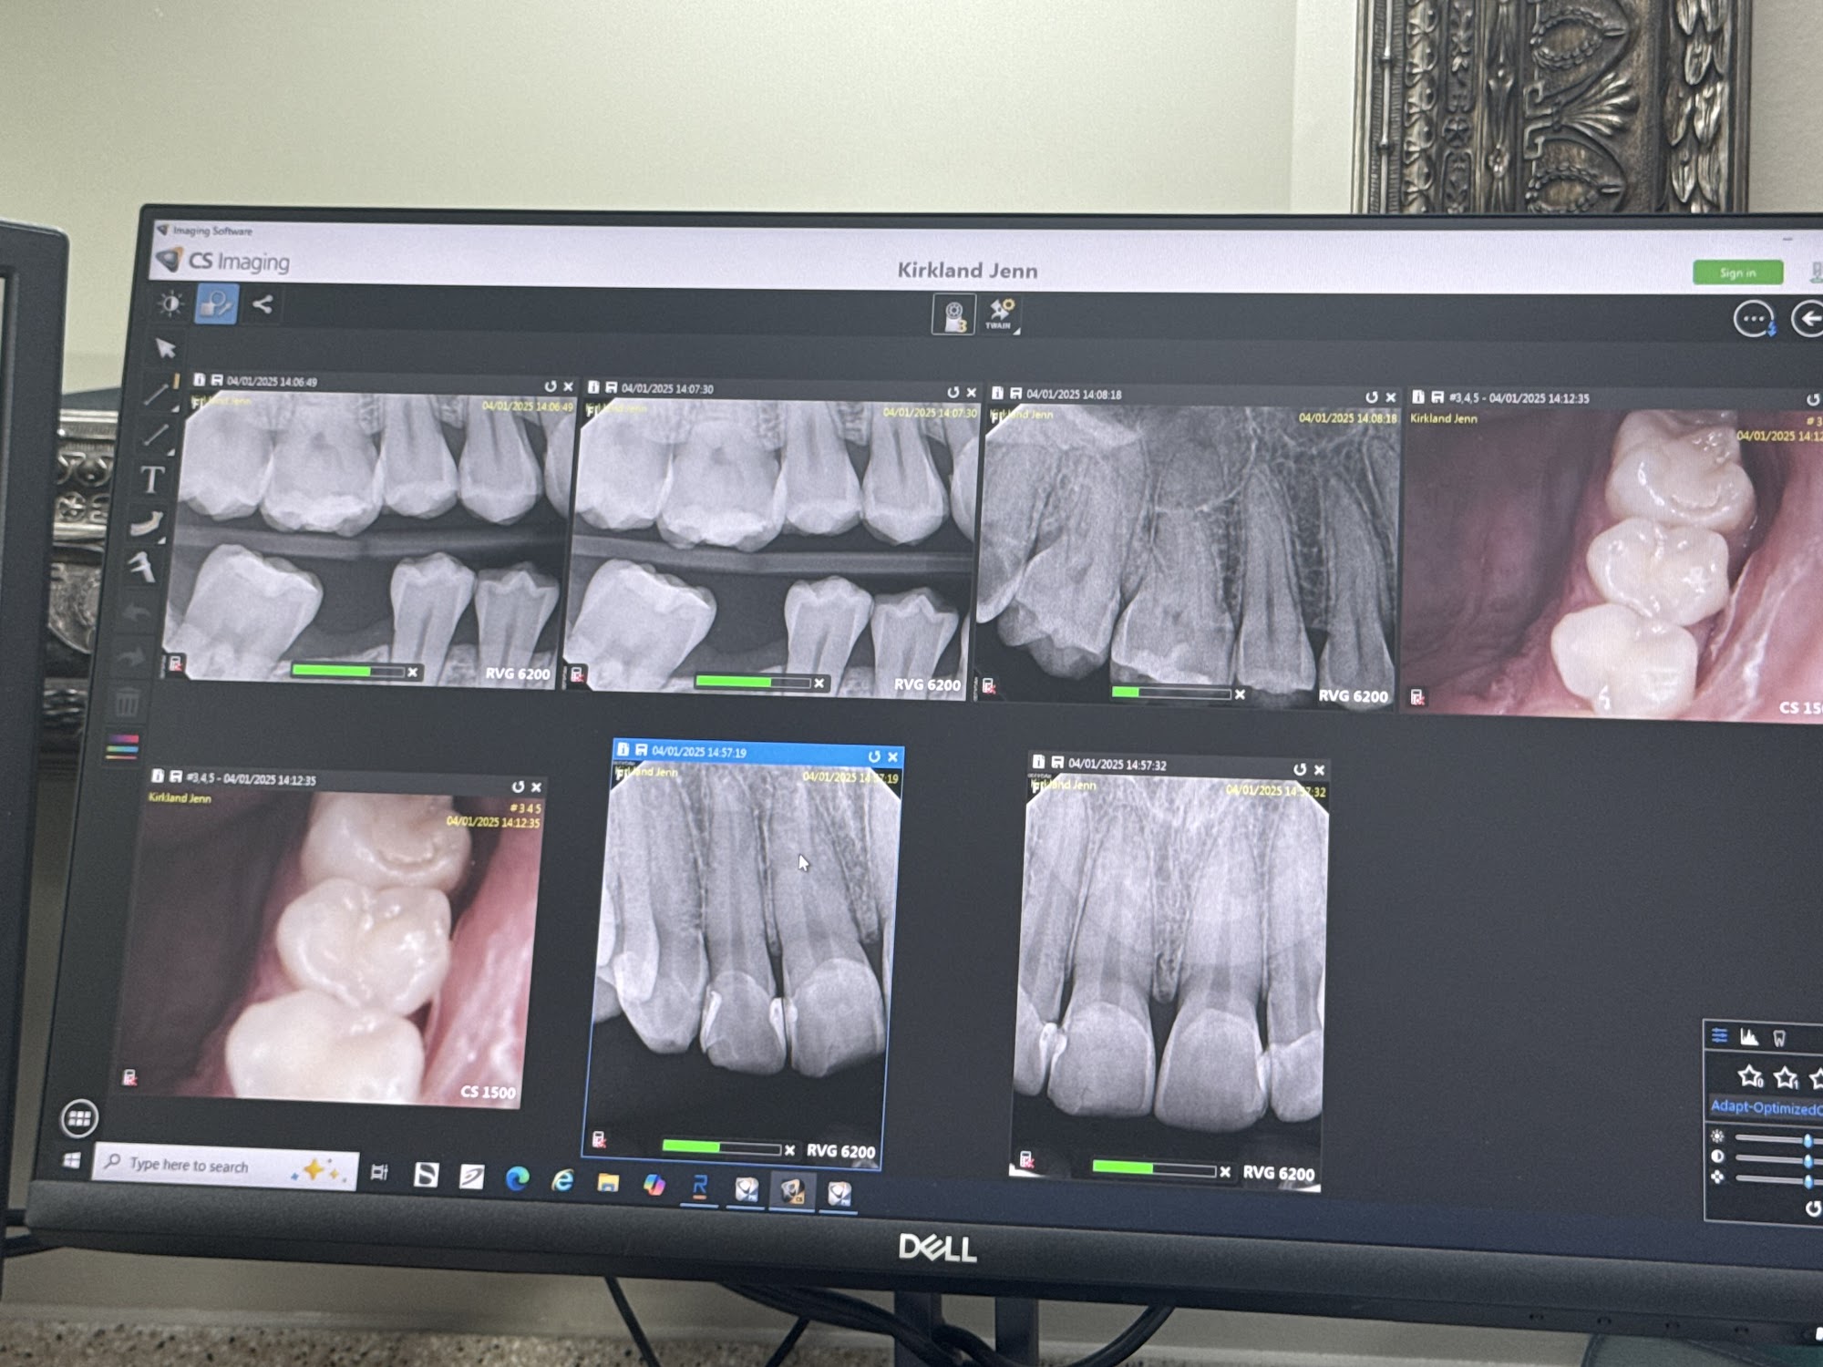Open the share icon in top toolbar

263,304
